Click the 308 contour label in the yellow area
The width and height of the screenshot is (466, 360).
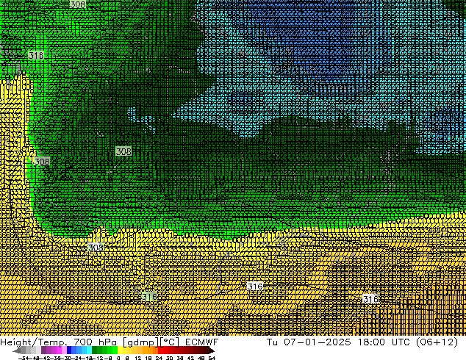click(x=96, y=248)
